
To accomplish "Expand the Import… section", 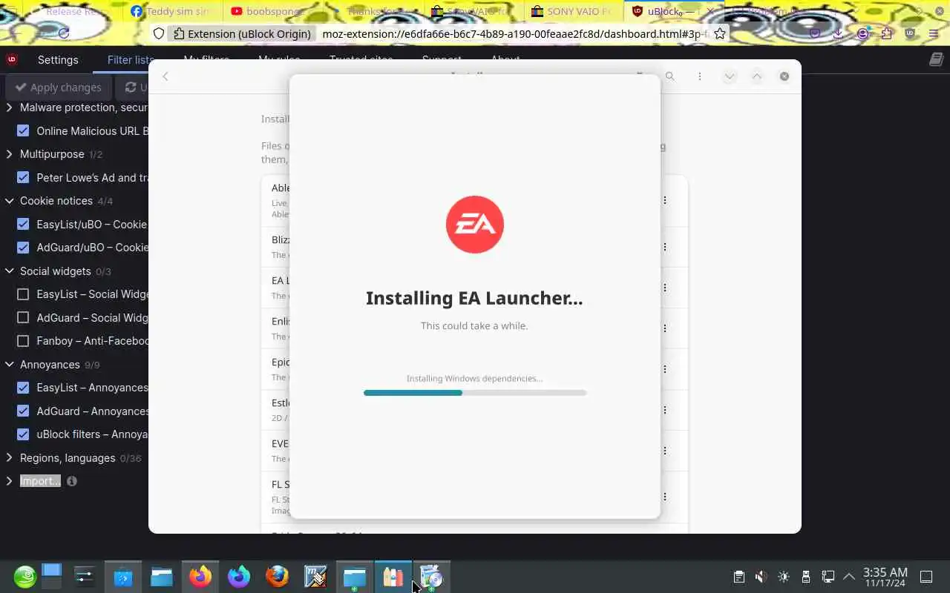I will (9, 481).
